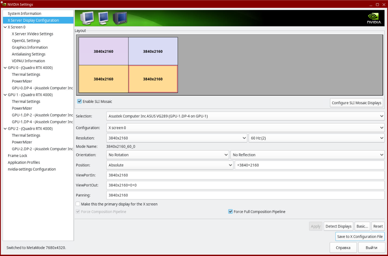Toggle Enable SLI Mosaic checkbox
388x256 pixels.
79,101
